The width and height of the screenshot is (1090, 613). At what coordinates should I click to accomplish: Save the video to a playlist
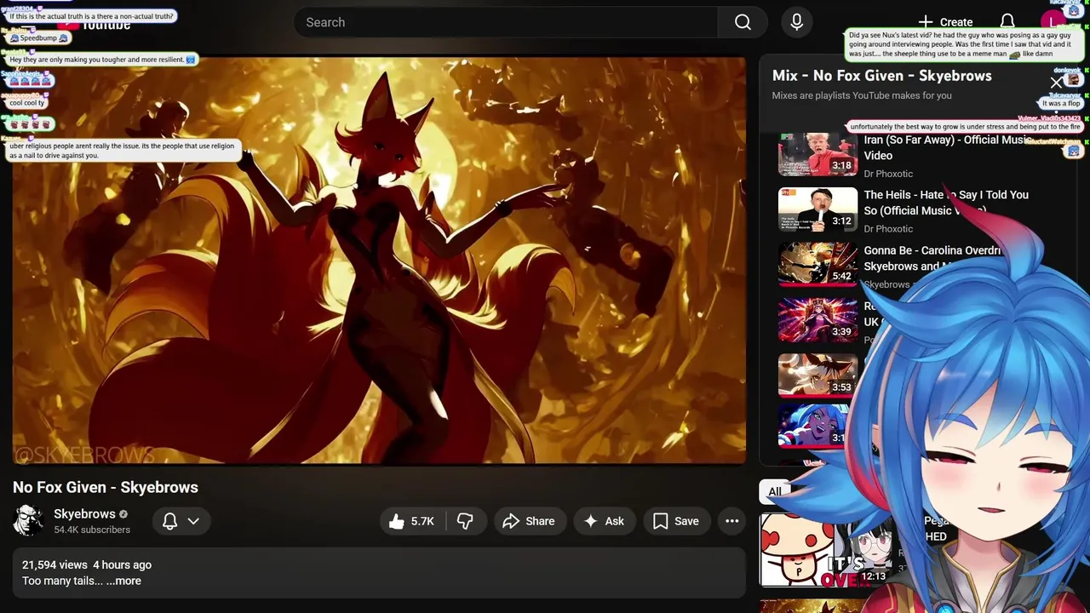pos(676,521)
